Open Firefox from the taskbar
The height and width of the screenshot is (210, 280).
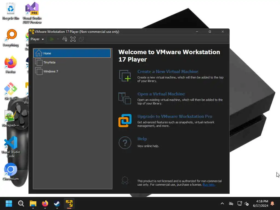[45, 203]
